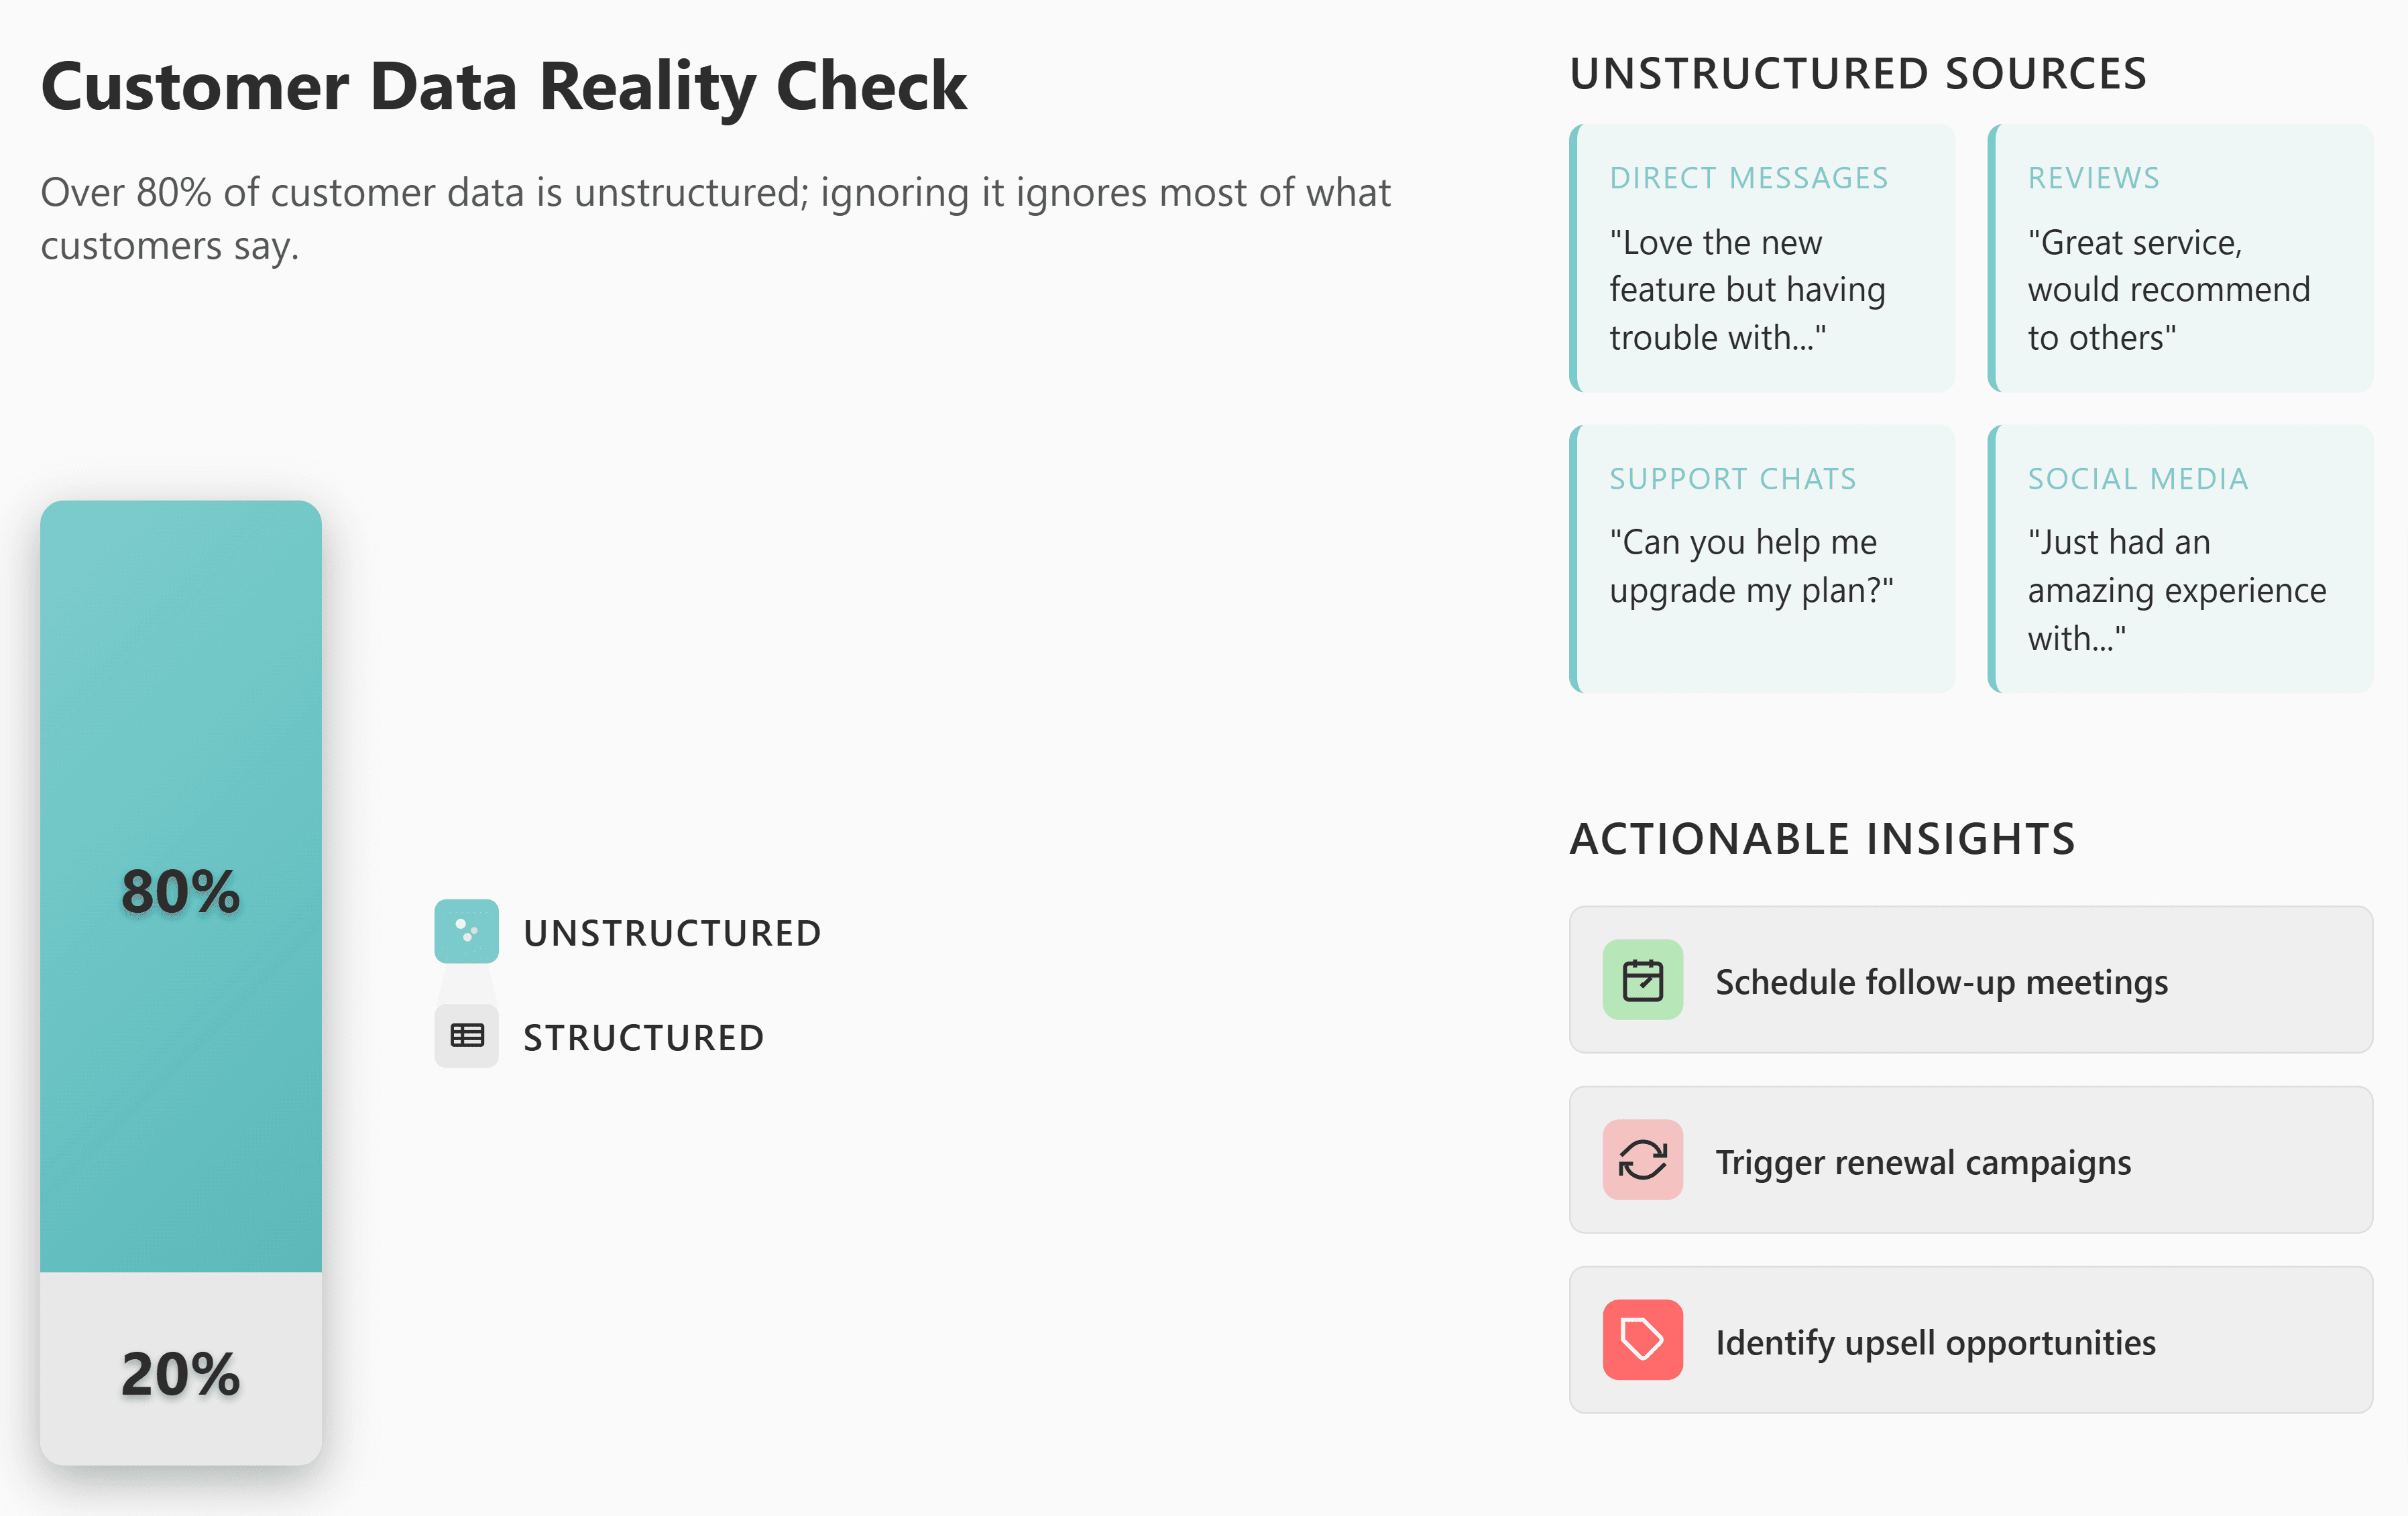Open the Reviews source card

[x=2180, y=258]
